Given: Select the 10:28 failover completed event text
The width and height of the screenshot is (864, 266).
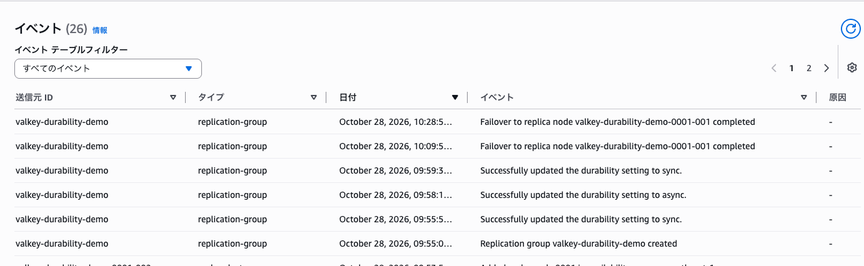Looking at the screenshot, I should pos(618,122).
